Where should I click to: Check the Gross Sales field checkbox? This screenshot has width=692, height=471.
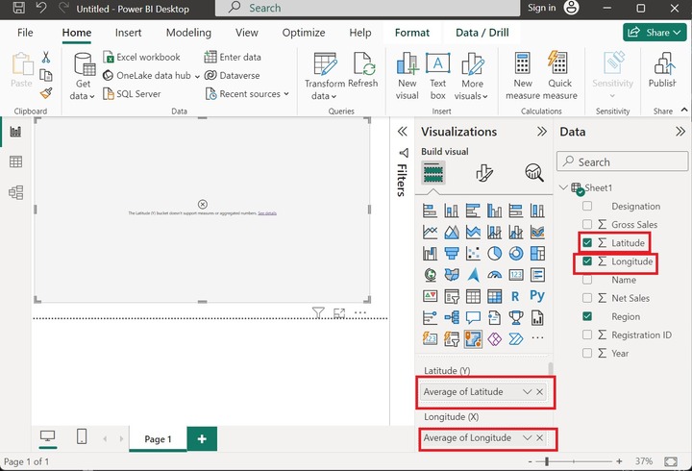coord(587,224)
